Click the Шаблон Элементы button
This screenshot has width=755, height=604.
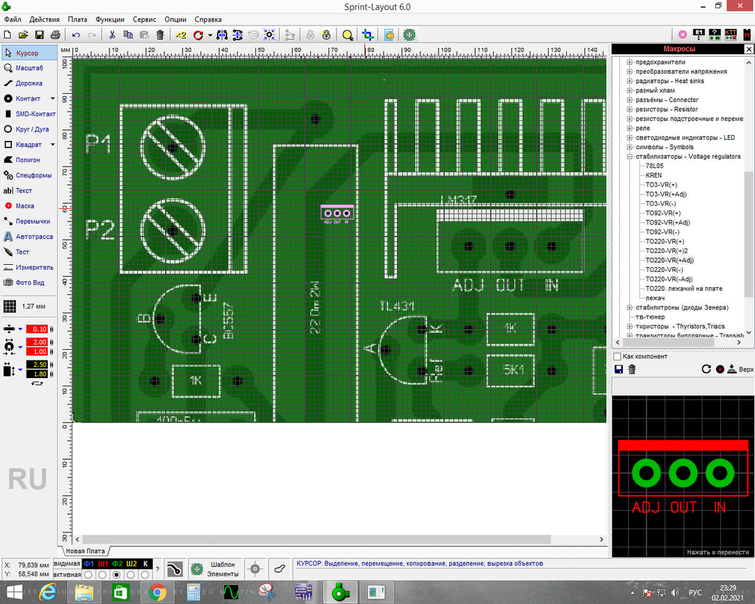pos(215,569)
